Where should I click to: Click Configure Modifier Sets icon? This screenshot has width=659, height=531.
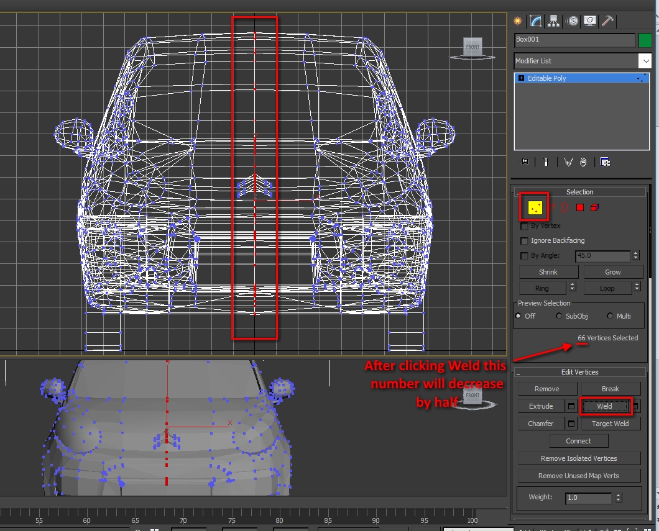click(605, 162)
